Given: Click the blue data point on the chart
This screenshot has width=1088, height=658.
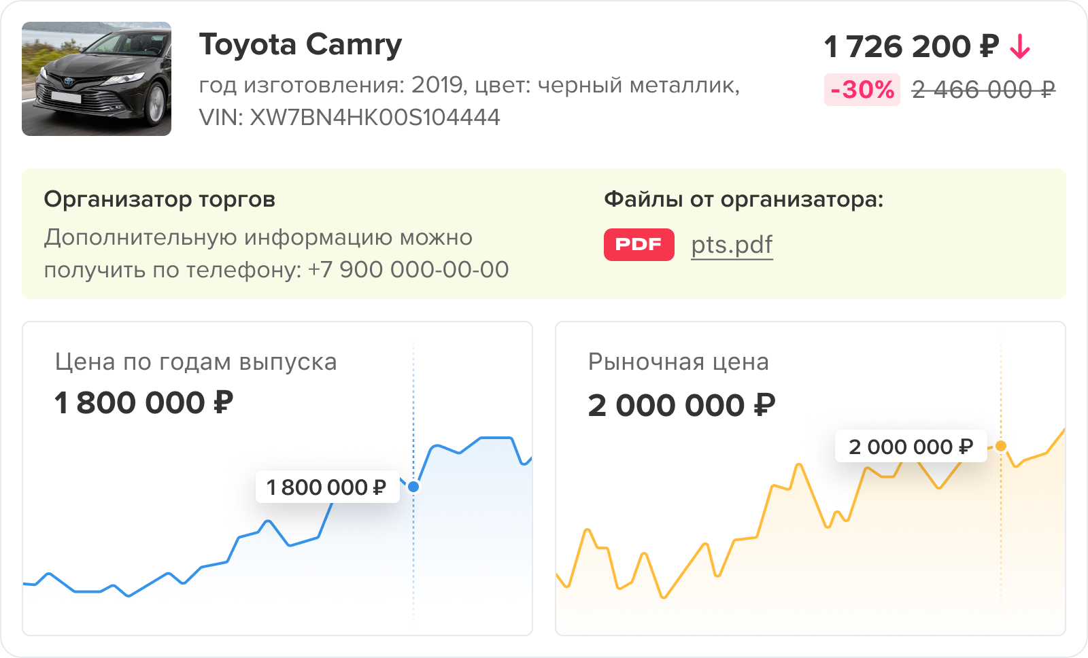Looking at the screenshot, I should pos(413,487).
